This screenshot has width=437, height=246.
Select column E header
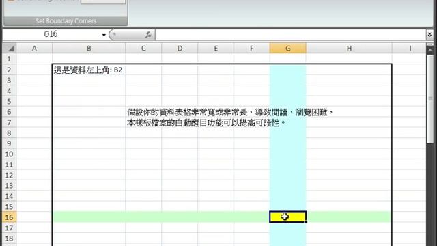pos(216,49)
